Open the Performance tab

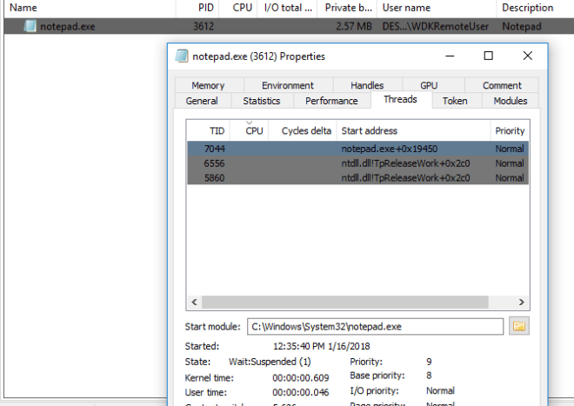tap(331, 101)
